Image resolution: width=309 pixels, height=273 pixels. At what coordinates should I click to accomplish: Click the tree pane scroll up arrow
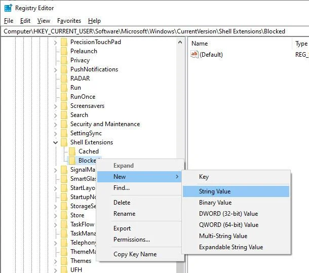180,42
